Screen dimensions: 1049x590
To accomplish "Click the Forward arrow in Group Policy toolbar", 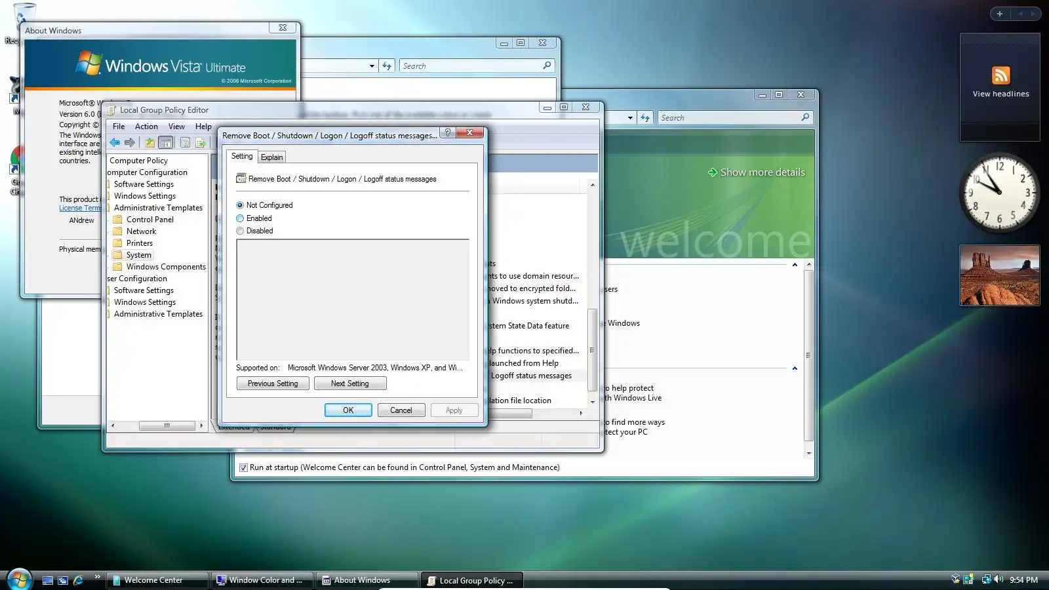I will coord(130,142).
